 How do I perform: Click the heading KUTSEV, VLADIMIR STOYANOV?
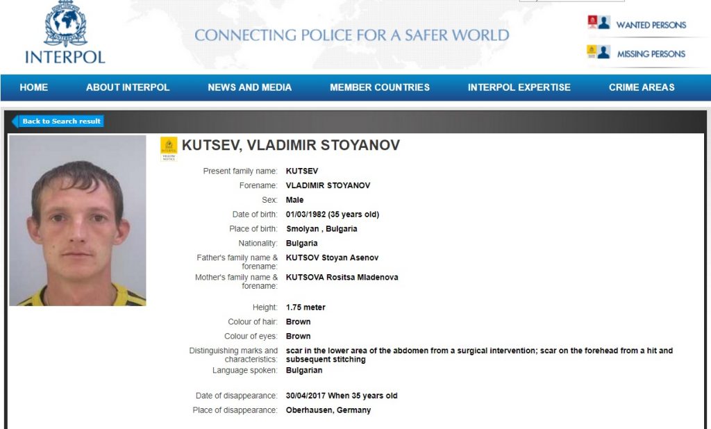click(291, 145)
